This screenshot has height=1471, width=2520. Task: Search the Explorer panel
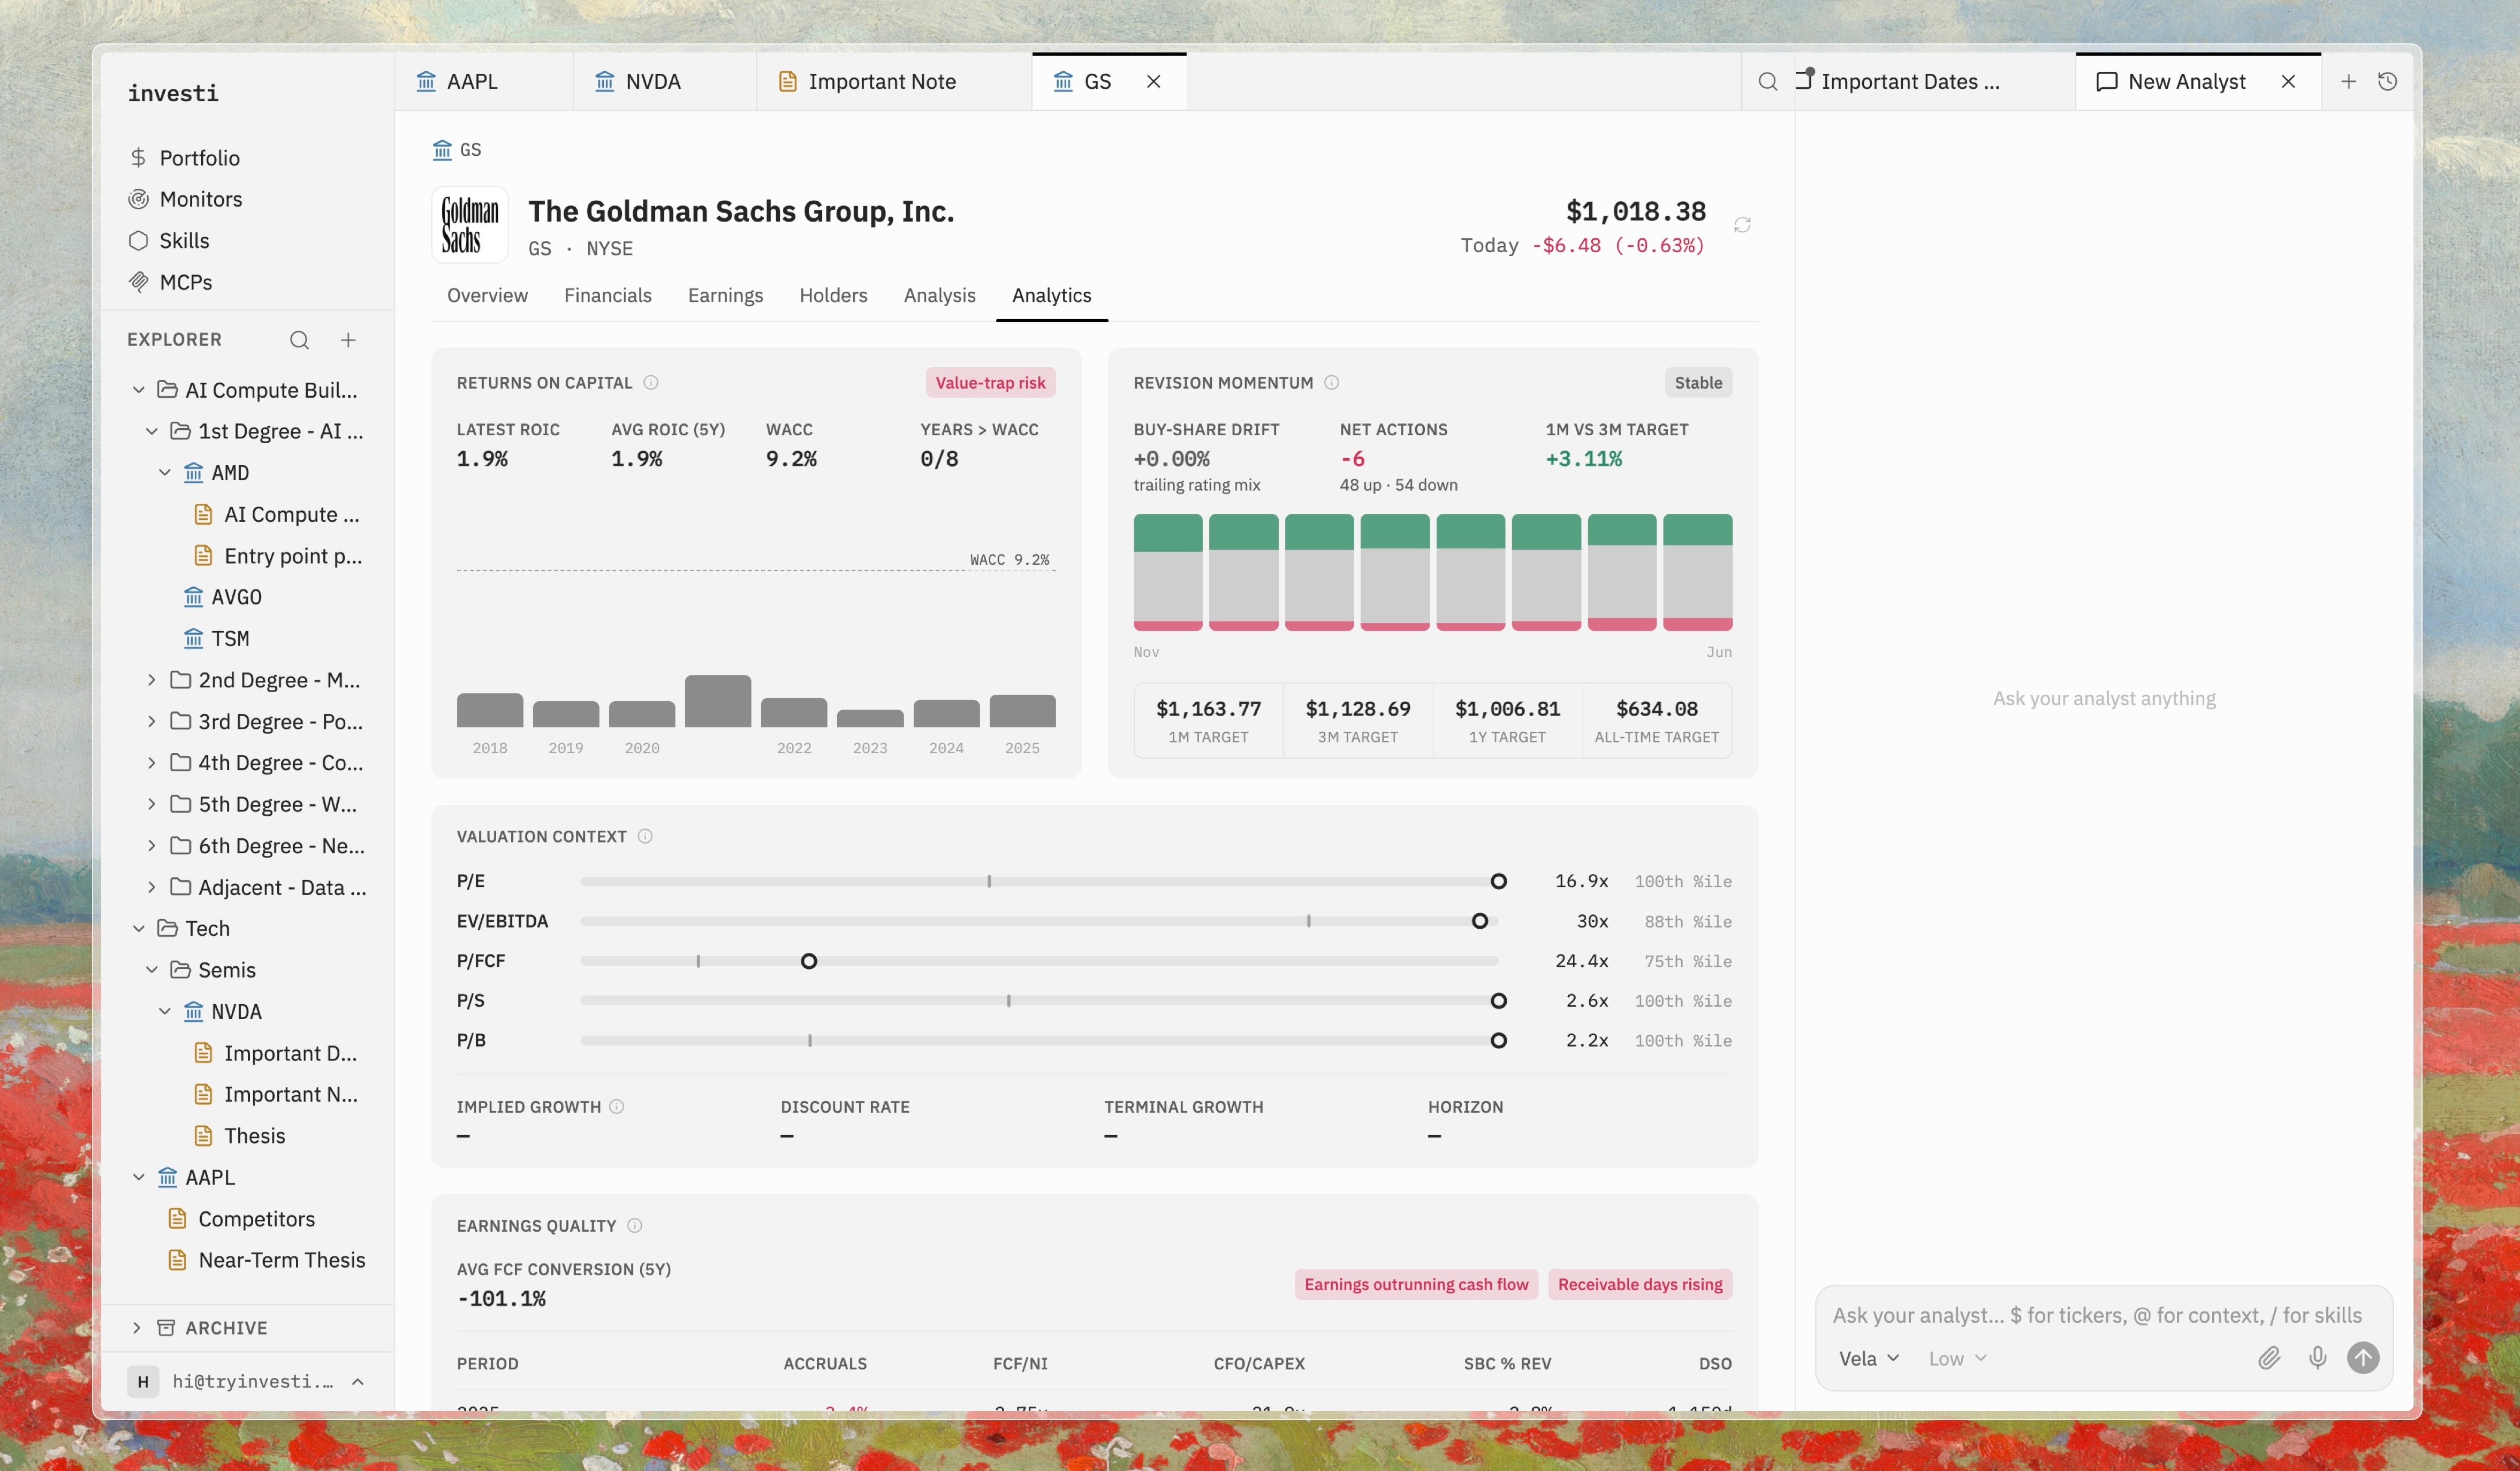(299, 340)
